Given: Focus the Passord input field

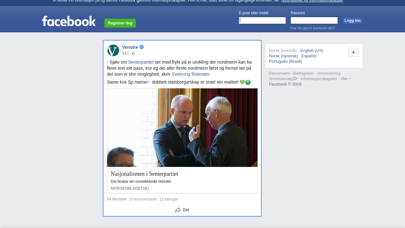Looking at the screenshot, I should pyautogui.click(x=314, y=21).
